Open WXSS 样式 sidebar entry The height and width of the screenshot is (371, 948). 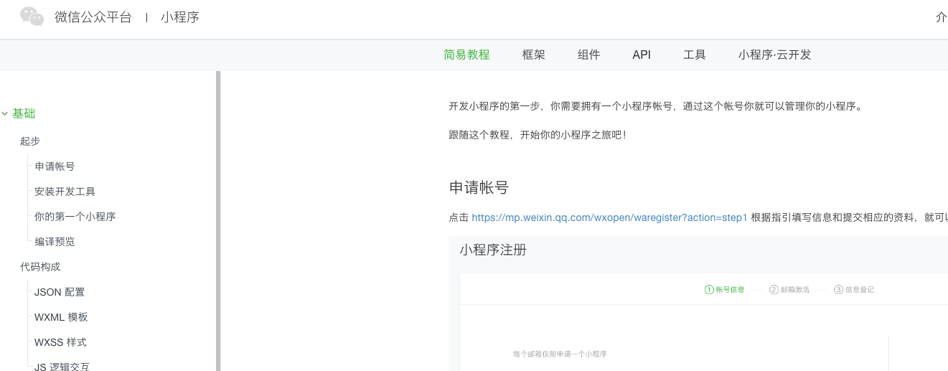click(60, 342)
